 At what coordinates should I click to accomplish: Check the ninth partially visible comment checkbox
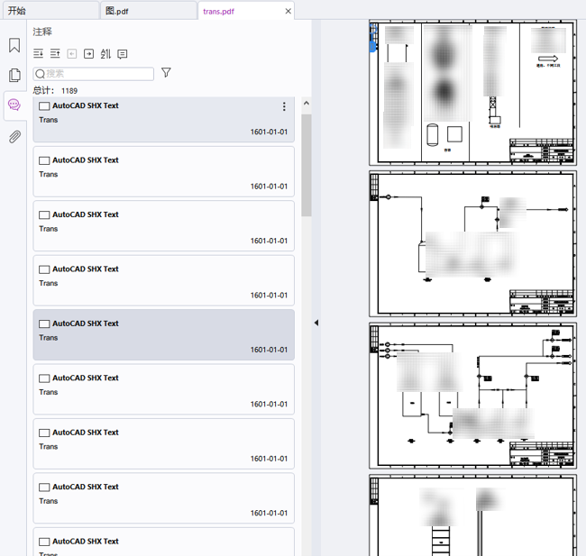tap(44, 542)
